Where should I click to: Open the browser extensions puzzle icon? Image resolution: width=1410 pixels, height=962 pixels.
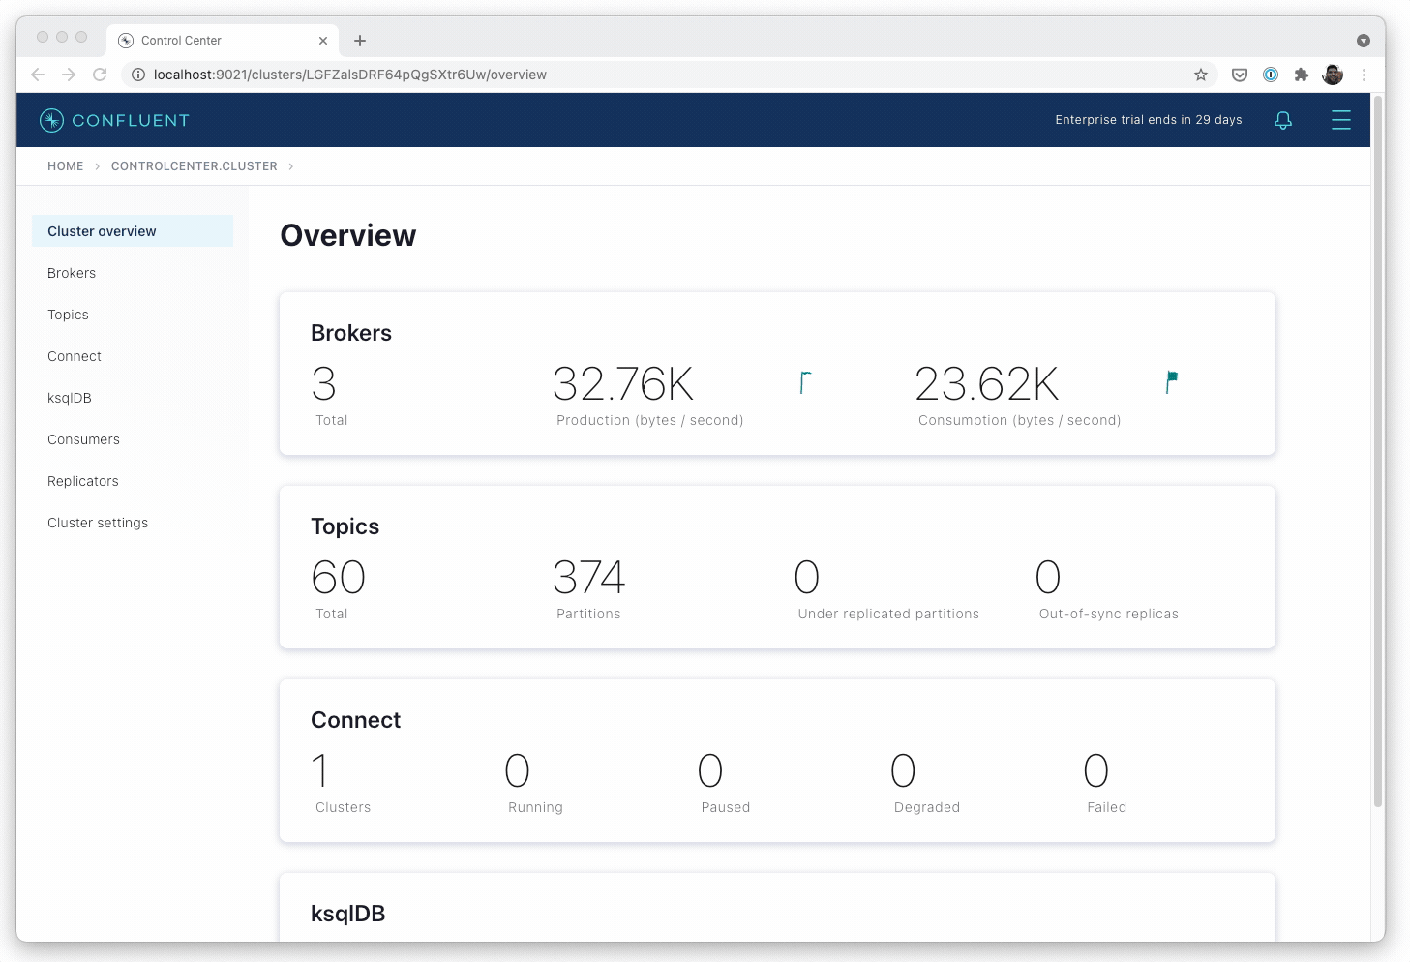click(x=1301, y=75)
